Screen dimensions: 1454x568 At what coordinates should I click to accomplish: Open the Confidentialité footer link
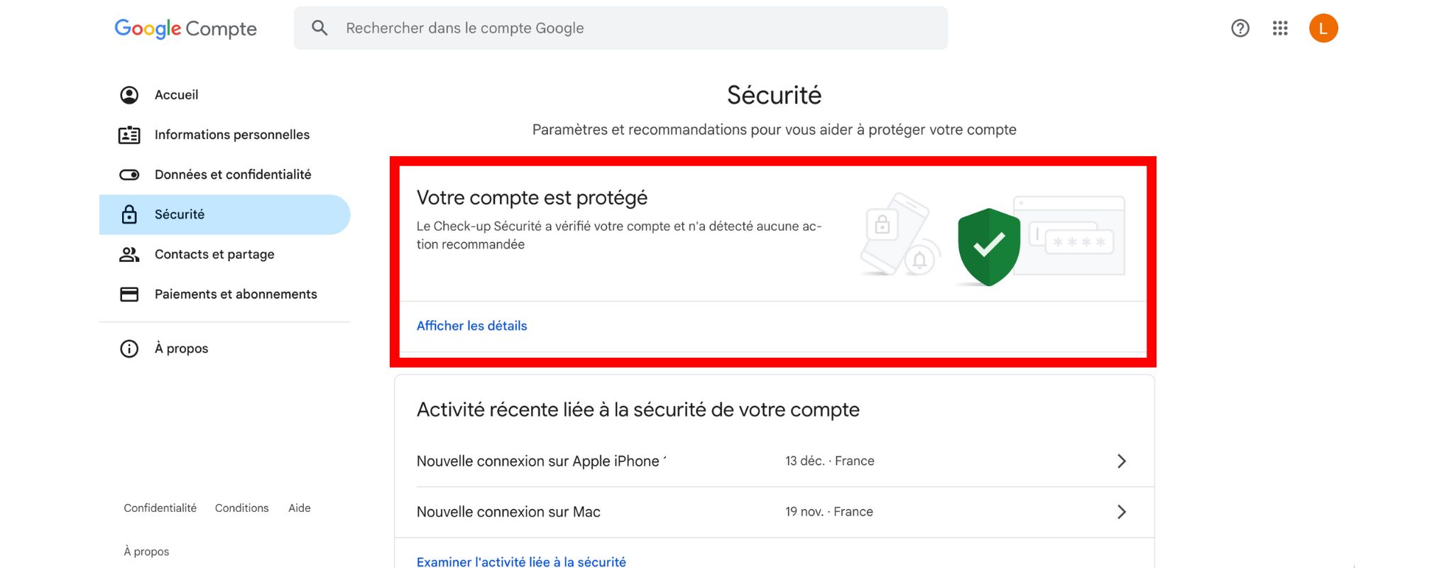(x=160, y=508)
